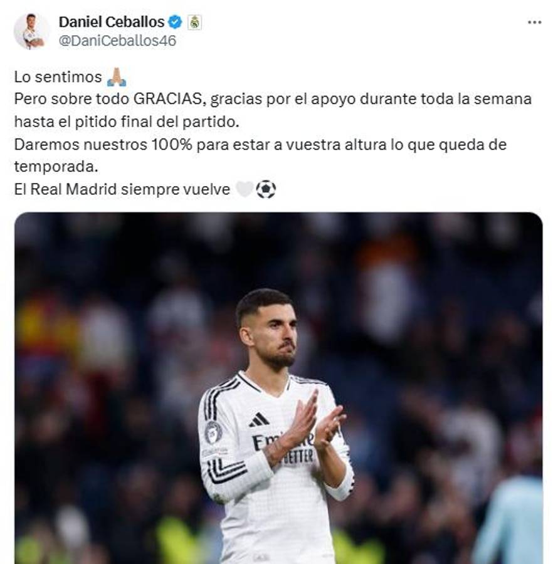This screenshot has height=564, width=553.
Task: Open the @DaniCeballos46 handle link
Action: point(117,41)
